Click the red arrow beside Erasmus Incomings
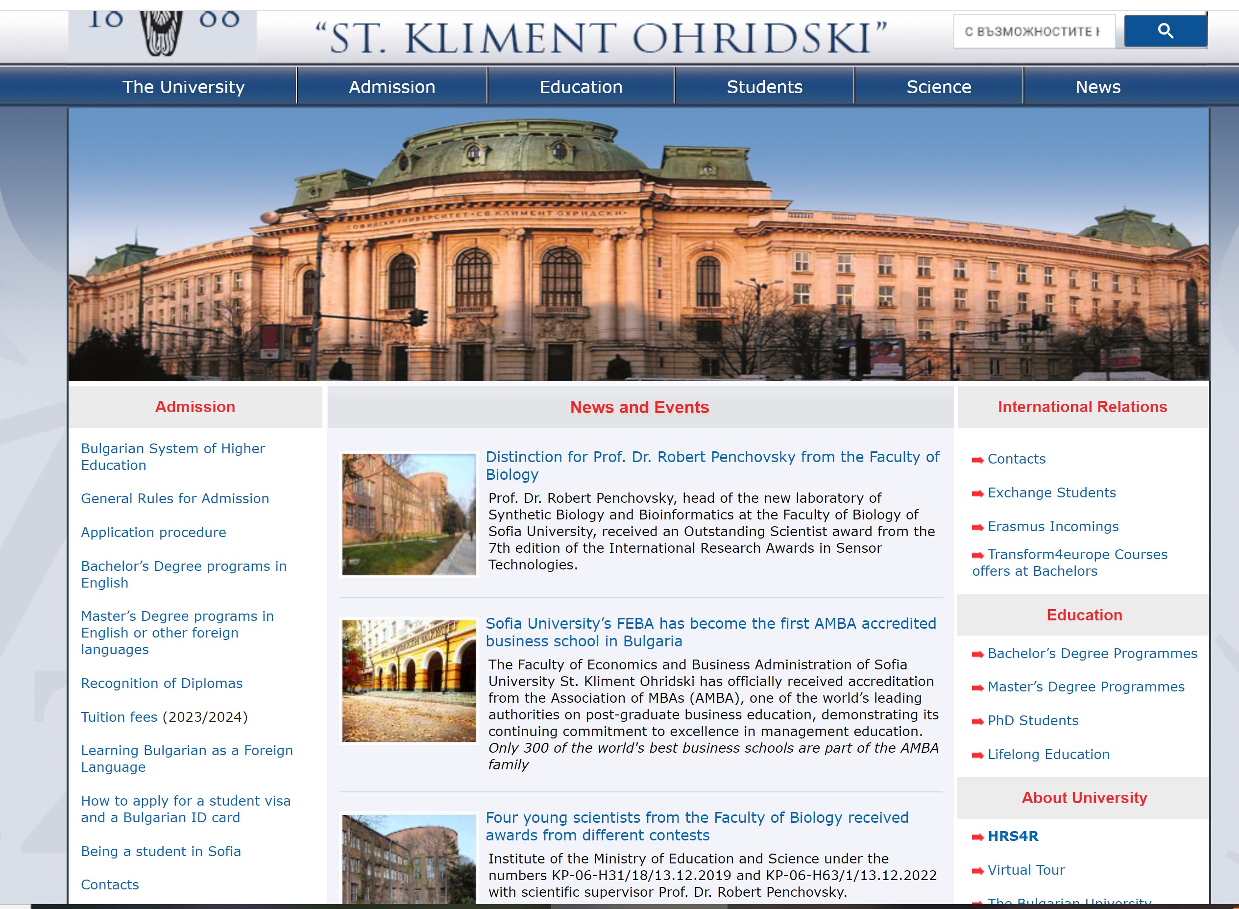The height and width of the screenshot is (909, 1239). (978, 528)
